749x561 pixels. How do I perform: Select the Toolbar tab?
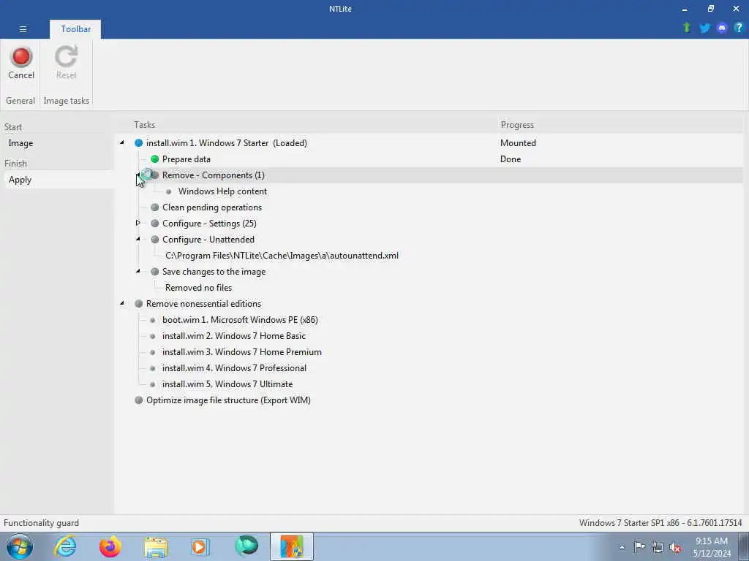75,29
